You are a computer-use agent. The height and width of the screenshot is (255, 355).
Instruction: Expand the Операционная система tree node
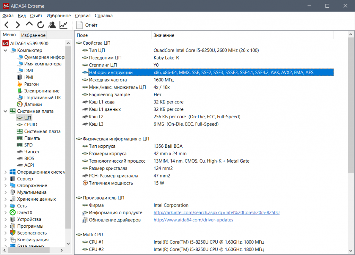coord(5,172)
